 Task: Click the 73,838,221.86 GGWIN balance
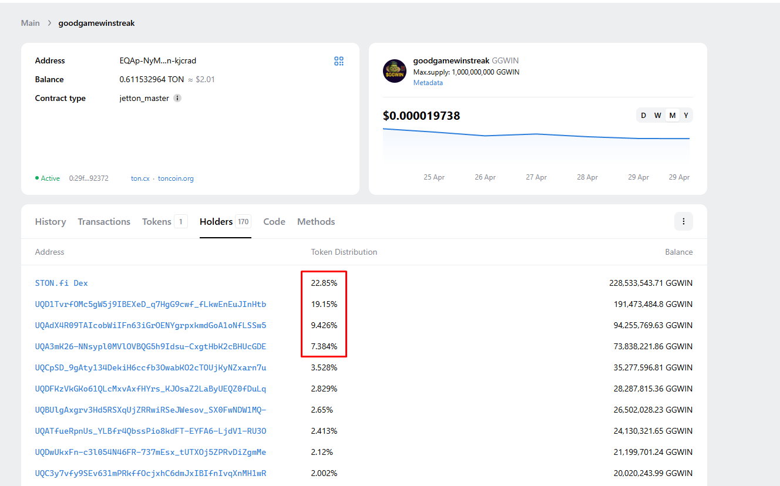tap(653, 346)
